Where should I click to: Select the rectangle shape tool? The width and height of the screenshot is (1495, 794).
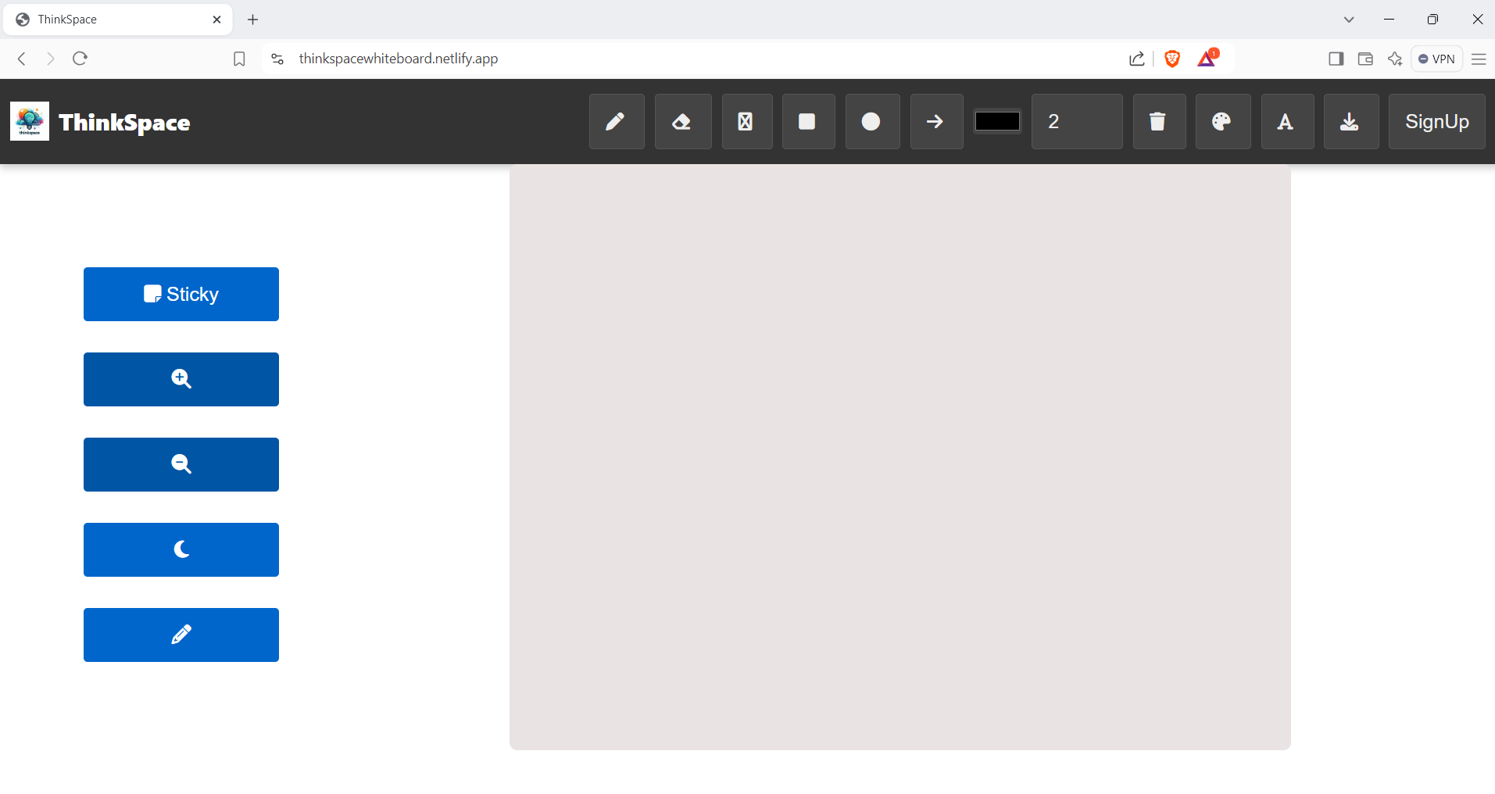(807, 121)
